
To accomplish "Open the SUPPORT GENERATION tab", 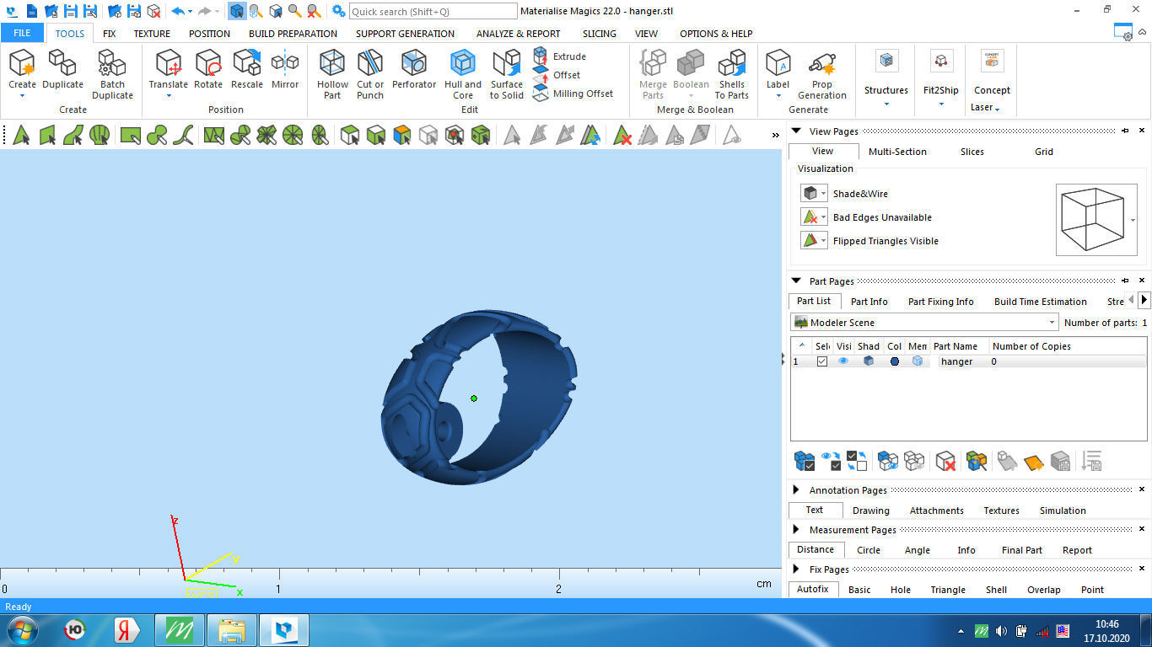I will pos(405,34).
